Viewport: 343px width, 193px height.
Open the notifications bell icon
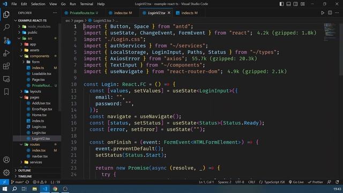coord(337,182)
